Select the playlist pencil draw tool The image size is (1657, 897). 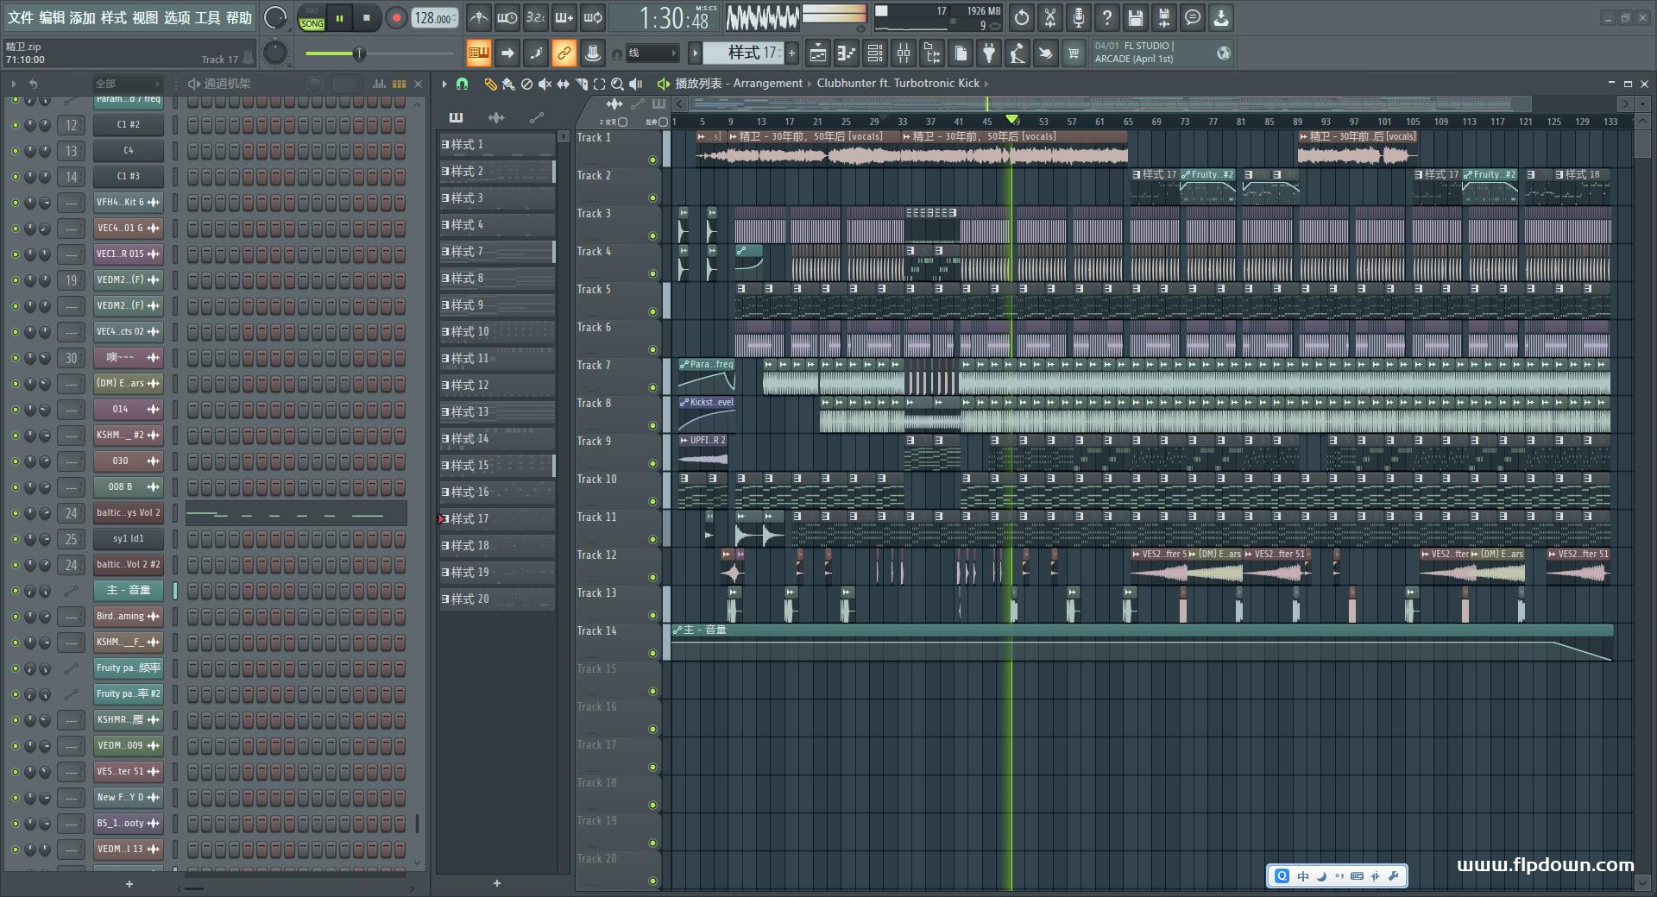point(490,84)
